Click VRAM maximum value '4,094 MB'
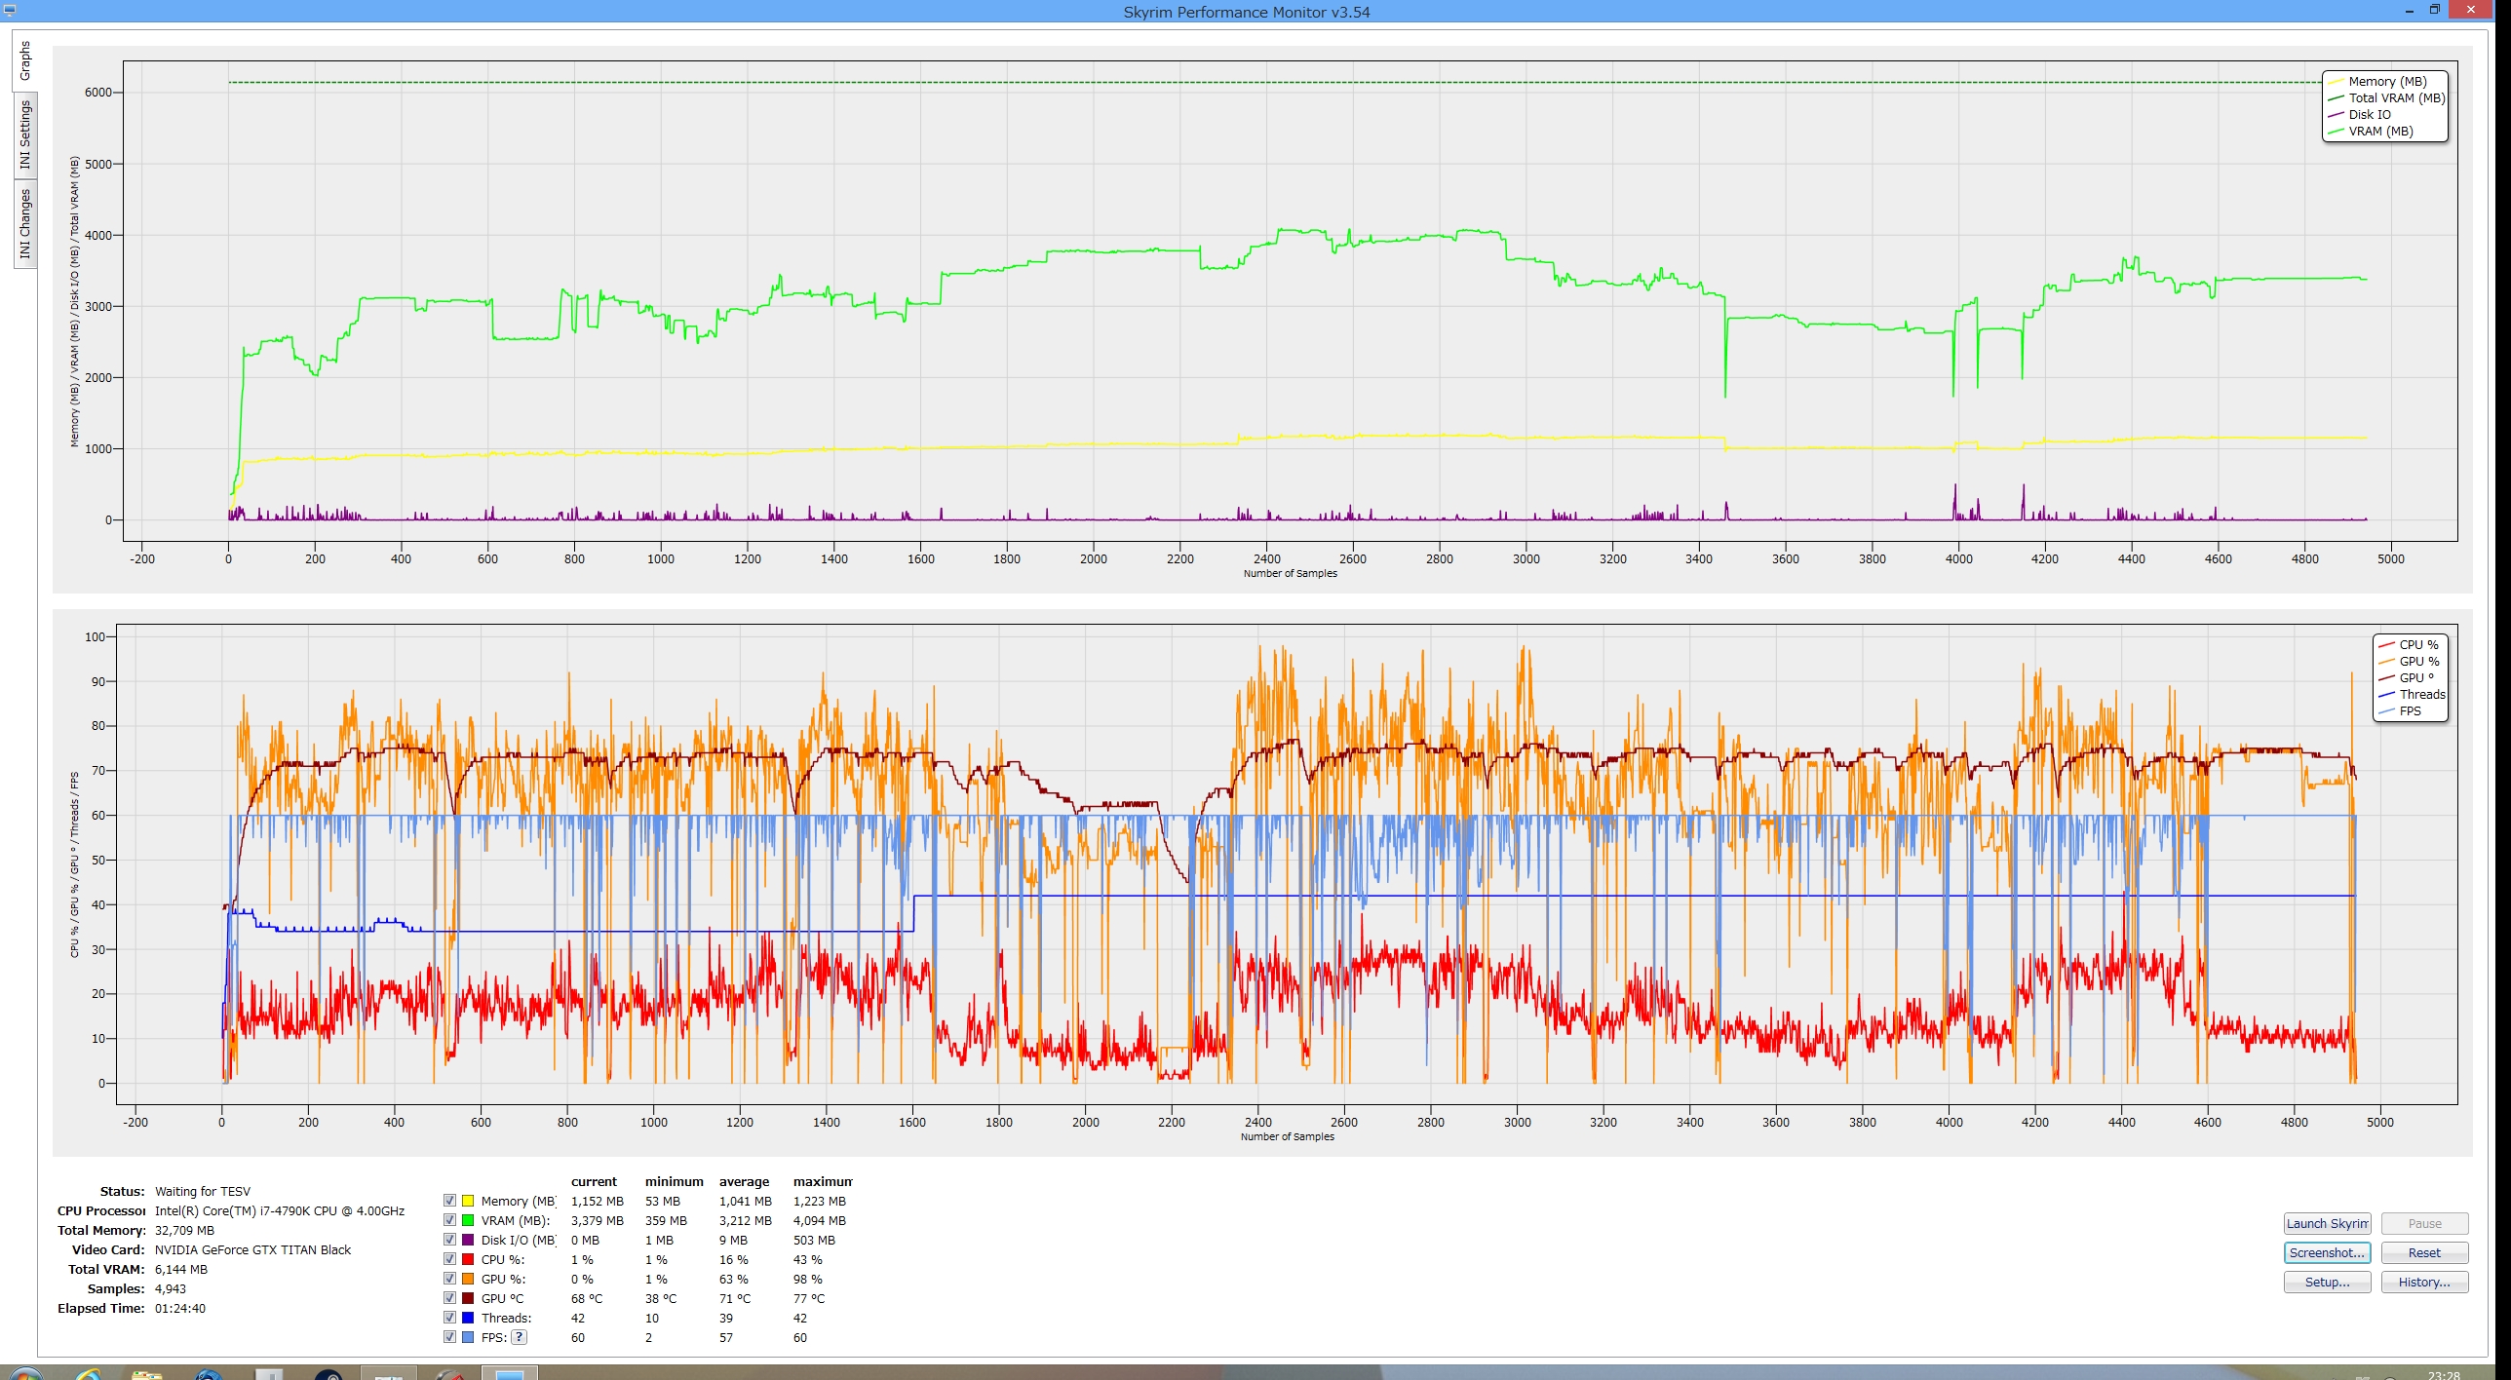2511x1380 pixels. point(820,1220)
